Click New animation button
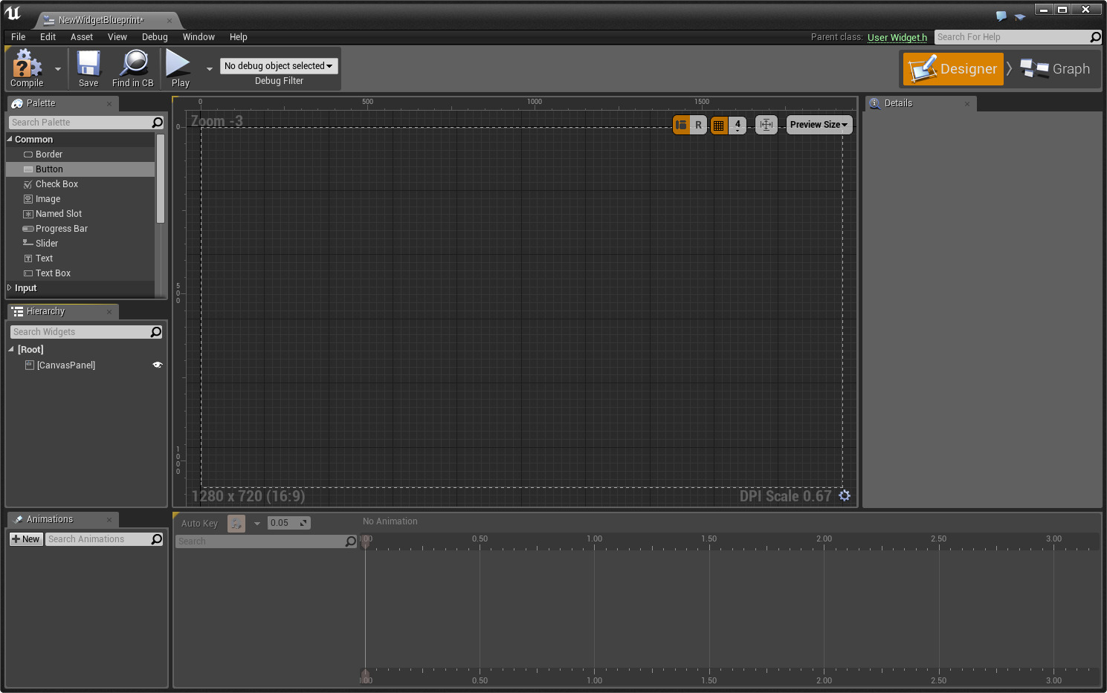The image size is (1107, 693). [x=26, y=539]
